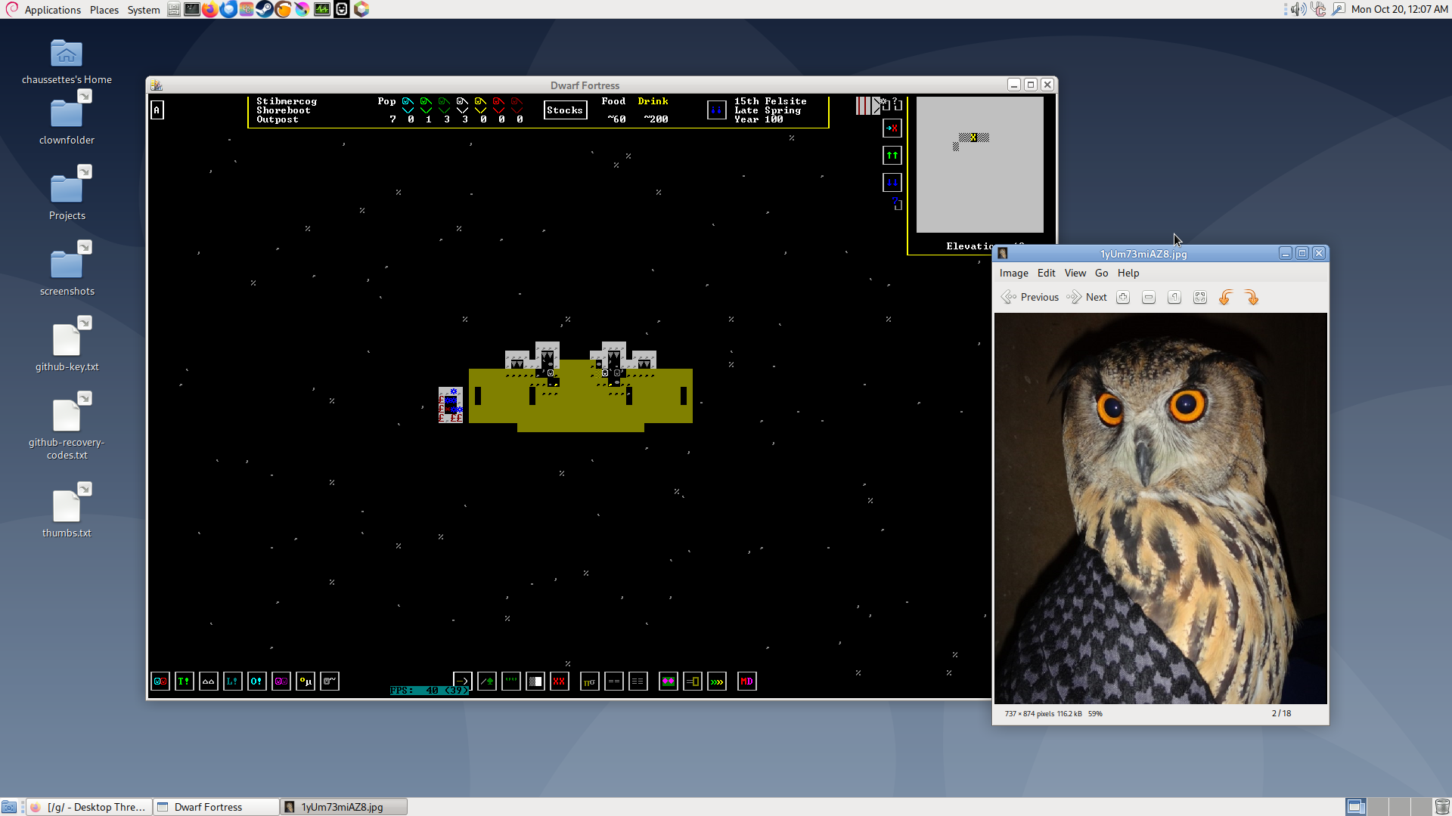Screen dimensions: 1452x816
Task: Click the zoom out button in image viewer
Action: coord(1149,298)
